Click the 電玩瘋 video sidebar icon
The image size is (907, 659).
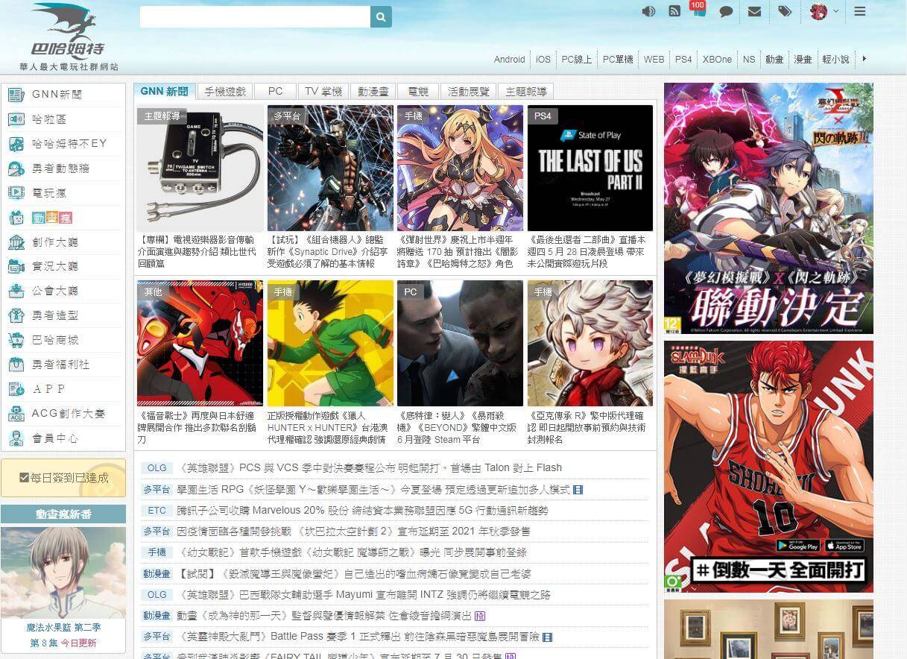pyautogui.click(x=16, y=192)
